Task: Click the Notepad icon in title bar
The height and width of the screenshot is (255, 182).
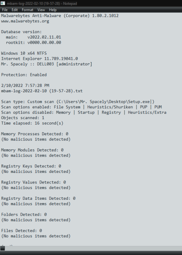Action: [3, 3]
